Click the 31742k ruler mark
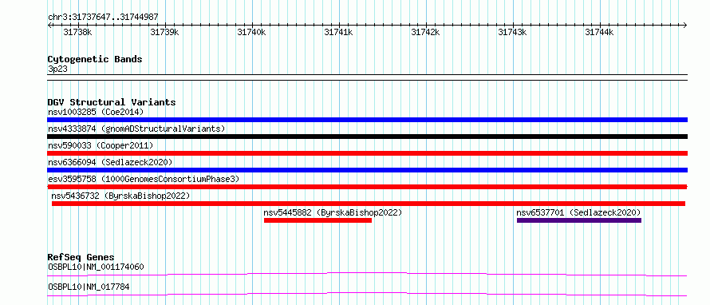Viewport: 710px width, 305px height. pos(426,32)
